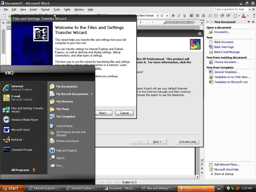Launch Files and Settings Transfer Wizard shortcut
The image size is (256, 192).
(x=24, y=110)
